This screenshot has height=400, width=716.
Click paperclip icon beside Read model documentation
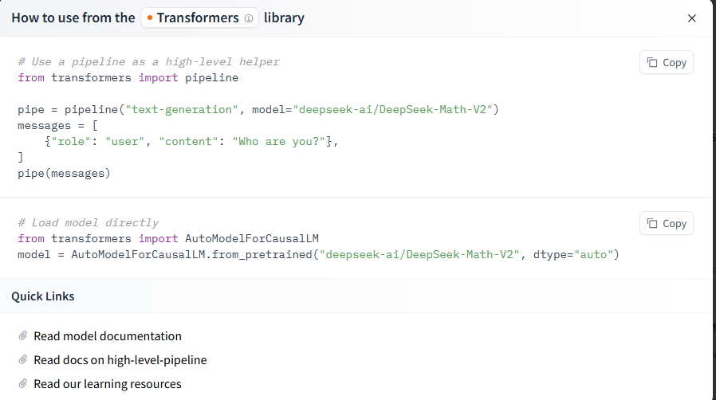(23, 336)
